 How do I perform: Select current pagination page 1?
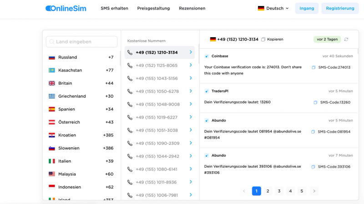257,191
